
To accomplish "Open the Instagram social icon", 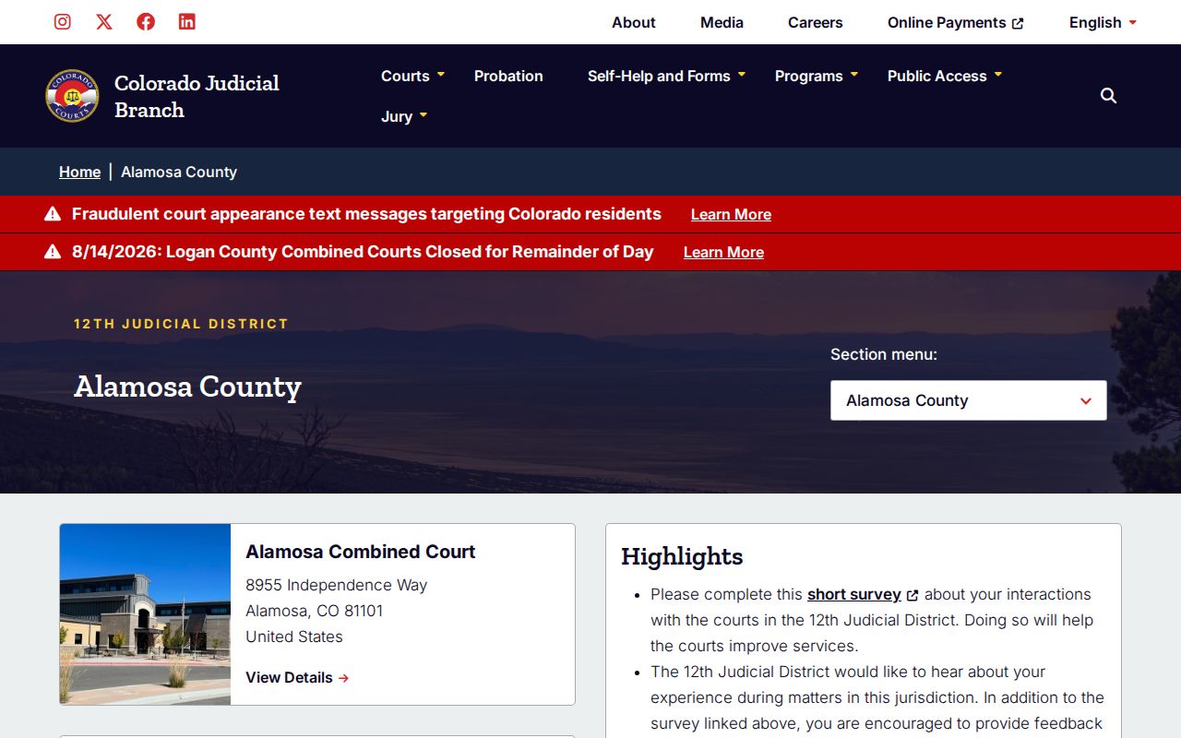I will tap(63, 21).
